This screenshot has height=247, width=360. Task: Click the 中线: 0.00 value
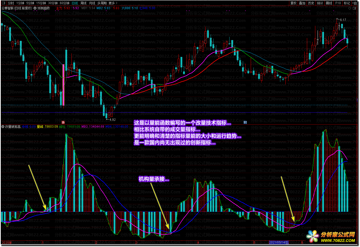click(29, 127)
